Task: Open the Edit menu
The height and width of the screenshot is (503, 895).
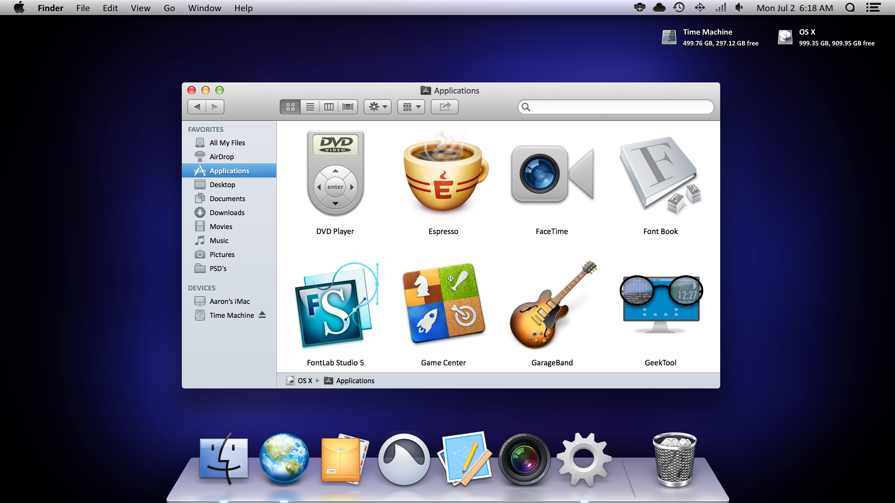Action: [x=110, y=8]
